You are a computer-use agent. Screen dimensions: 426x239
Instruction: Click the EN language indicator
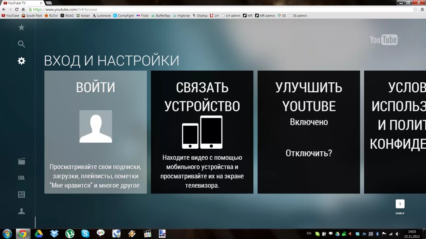pos(309,233)
